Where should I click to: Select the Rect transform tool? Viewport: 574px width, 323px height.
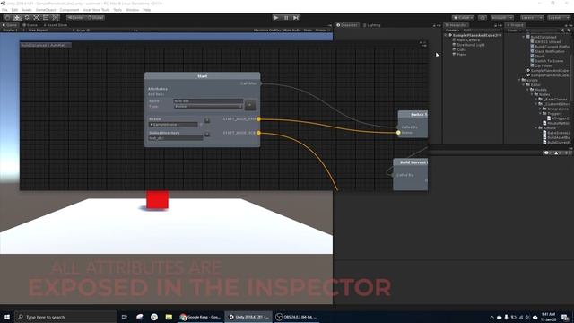coord(46,18)
